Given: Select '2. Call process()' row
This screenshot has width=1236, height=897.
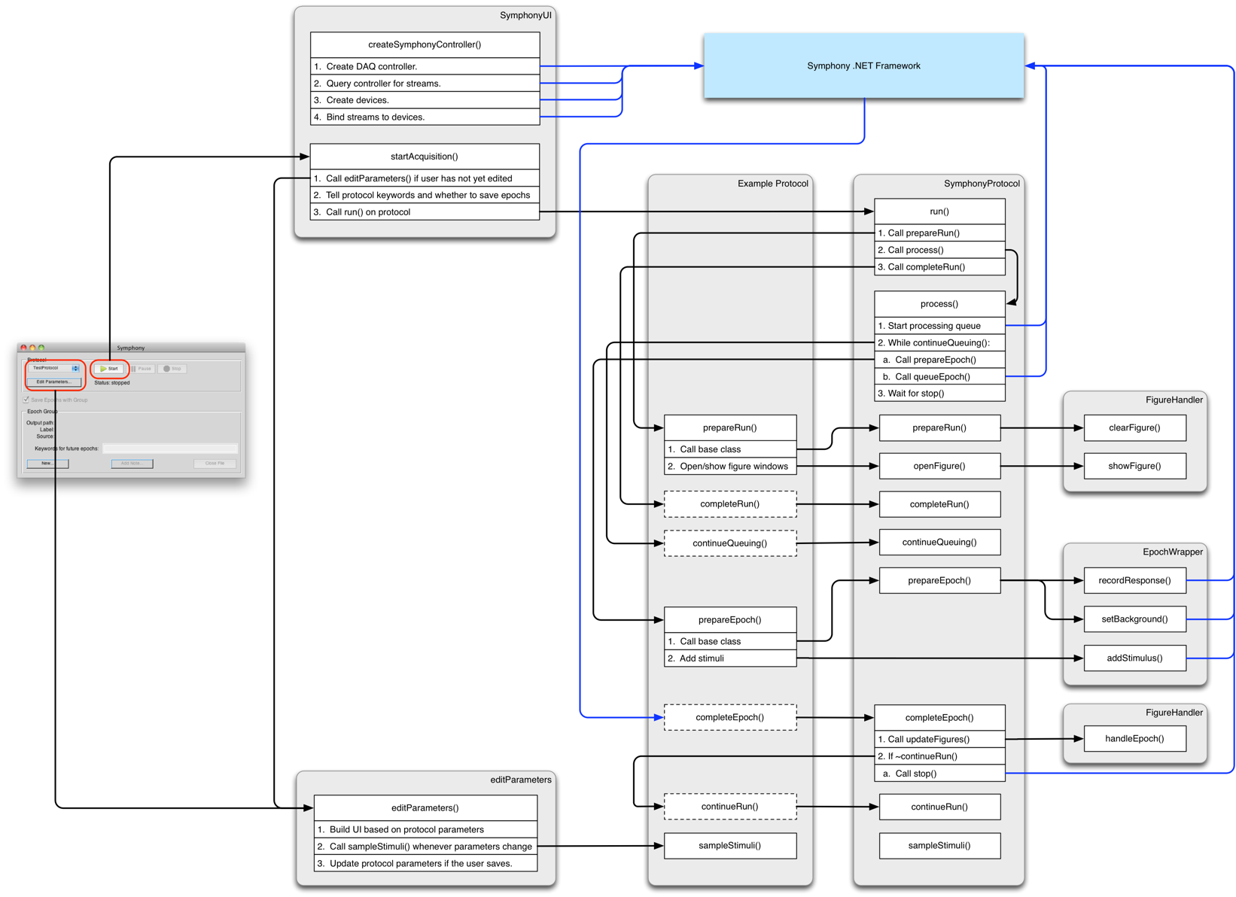Looking at the screenshot, I should (939, 250).
